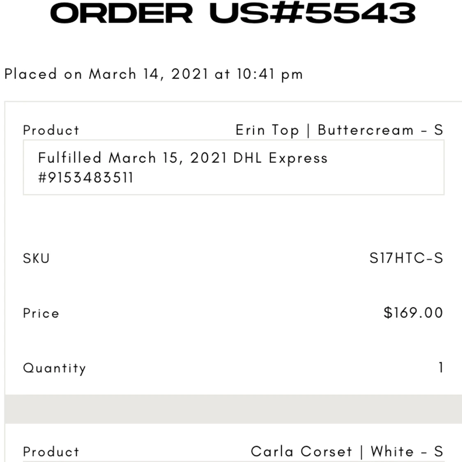Viewport: 462px width, 462px height.
Task: Select the 10:41 pm order time
Action: (x=269, y=74)
